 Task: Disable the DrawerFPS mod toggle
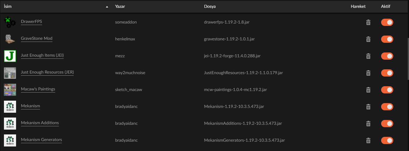[x=387, y=22]
